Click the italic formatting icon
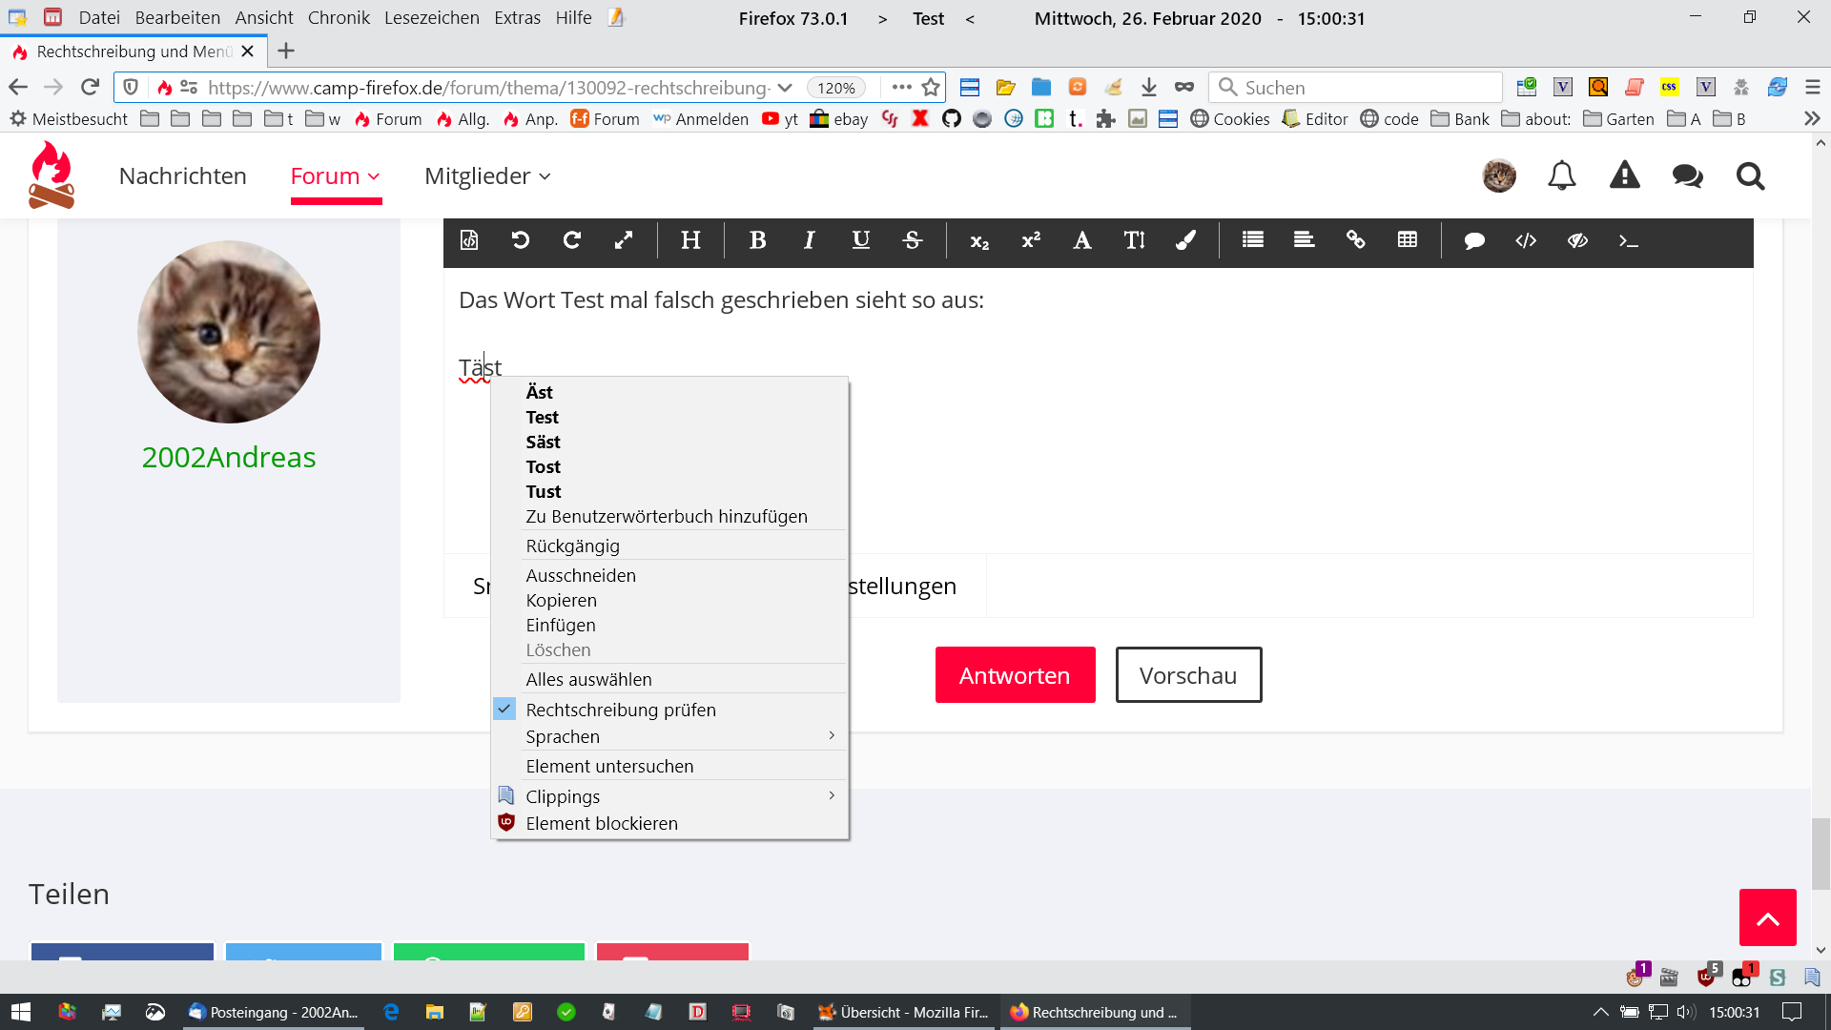This screenshot has width=1831, height=1030. (x=809, y=240)
